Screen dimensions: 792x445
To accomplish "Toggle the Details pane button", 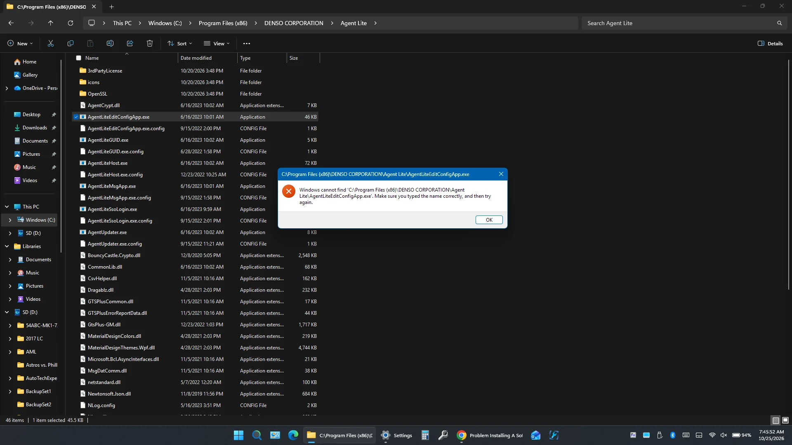I will tap(770, 43).
